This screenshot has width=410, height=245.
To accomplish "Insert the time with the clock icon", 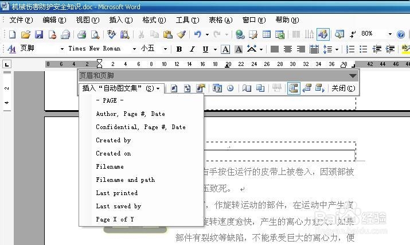I will point(230,88).
